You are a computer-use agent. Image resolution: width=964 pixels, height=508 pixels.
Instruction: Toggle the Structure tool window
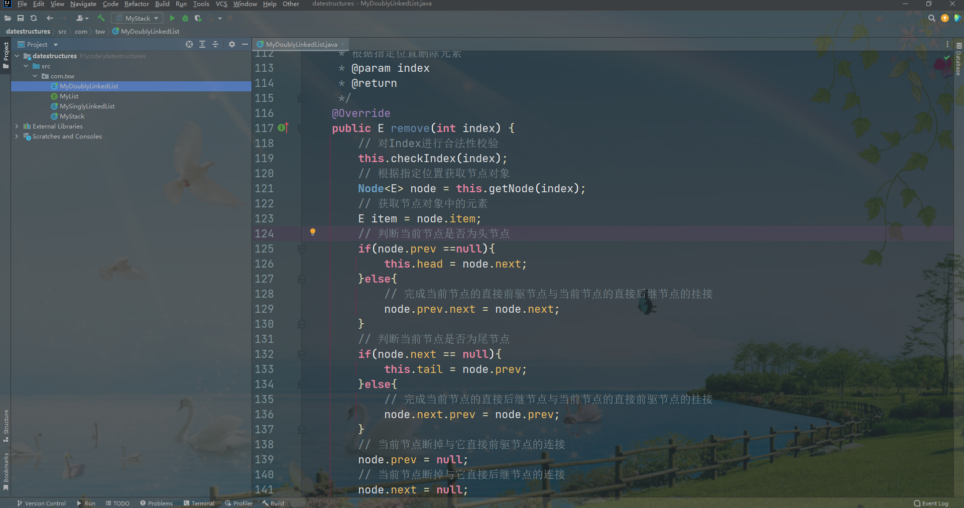6,426
